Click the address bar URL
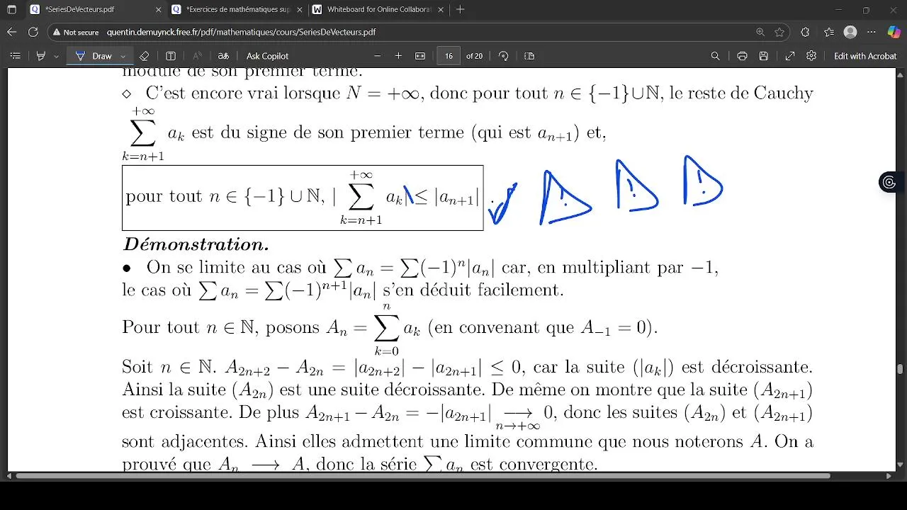907x510 pixels. tap(241, 32)
